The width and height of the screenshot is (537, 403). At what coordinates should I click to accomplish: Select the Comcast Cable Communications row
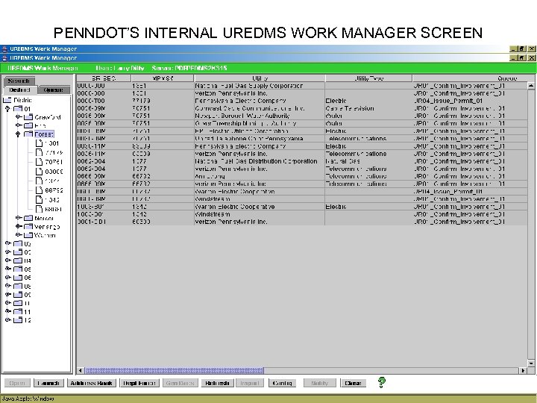[x=301, y=108]
